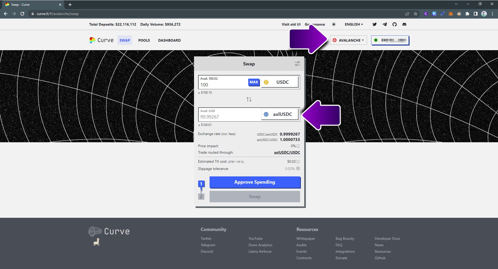Screen dimensions: 498x269
Task: Open footer Developer Docs link
Action: tap(387, 238)
